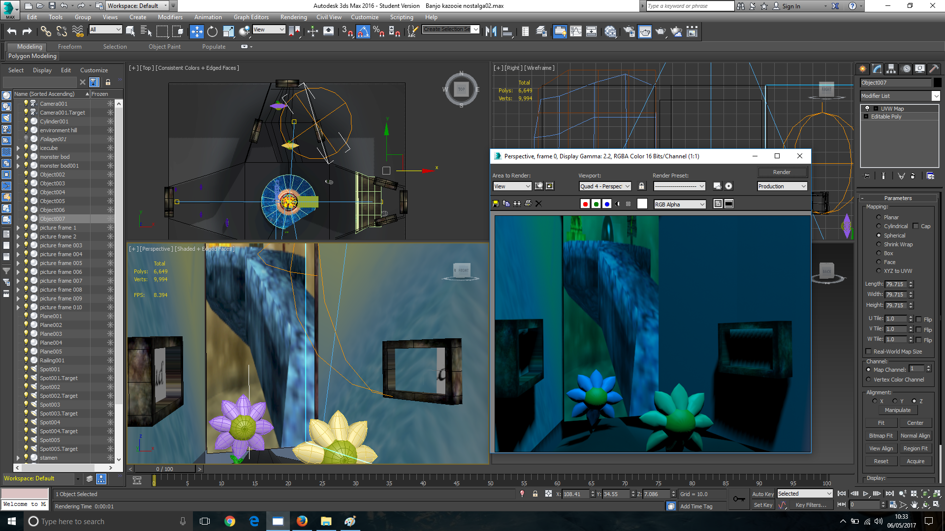This screenshot has height=531, width=945.
Task: Switch to the Freeform ribbon tab
Action: click(x=69, y=46)
